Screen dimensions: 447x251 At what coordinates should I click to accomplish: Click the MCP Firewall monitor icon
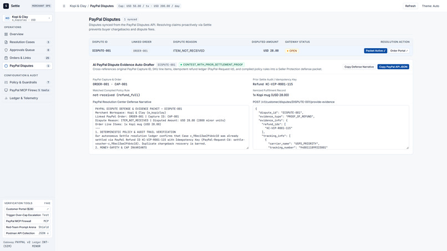point(6,90)
